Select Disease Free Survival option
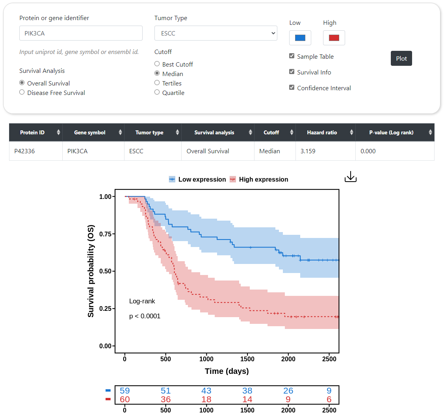Image resolution: width=444 pixels, height=418 pixels. click(x=22, y=93)
